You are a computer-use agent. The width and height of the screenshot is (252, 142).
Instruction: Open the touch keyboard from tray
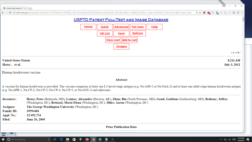tap(234, 139)
